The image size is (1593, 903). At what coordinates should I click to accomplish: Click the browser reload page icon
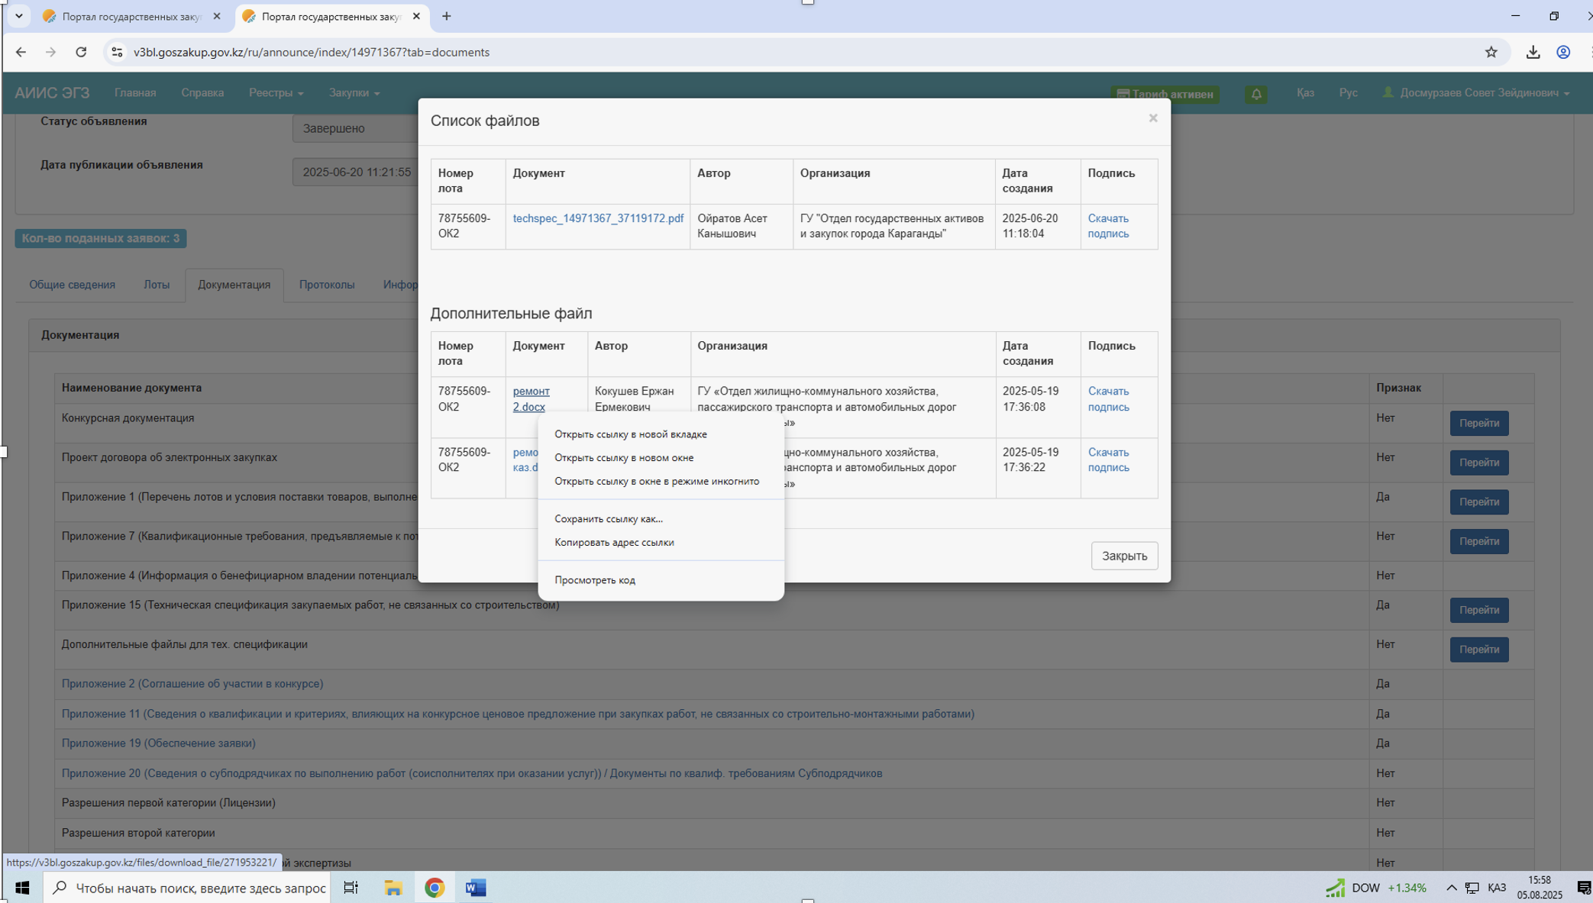[81, 52]
